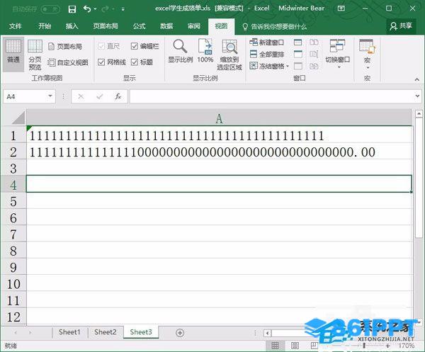This screenshot has width=425, height=352.
Task: Click the 共享 share button
Action: [401, 26]
